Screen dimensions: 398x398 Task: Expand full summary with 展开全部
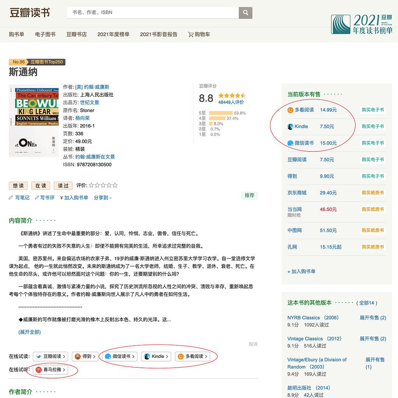tap(29, 332)
